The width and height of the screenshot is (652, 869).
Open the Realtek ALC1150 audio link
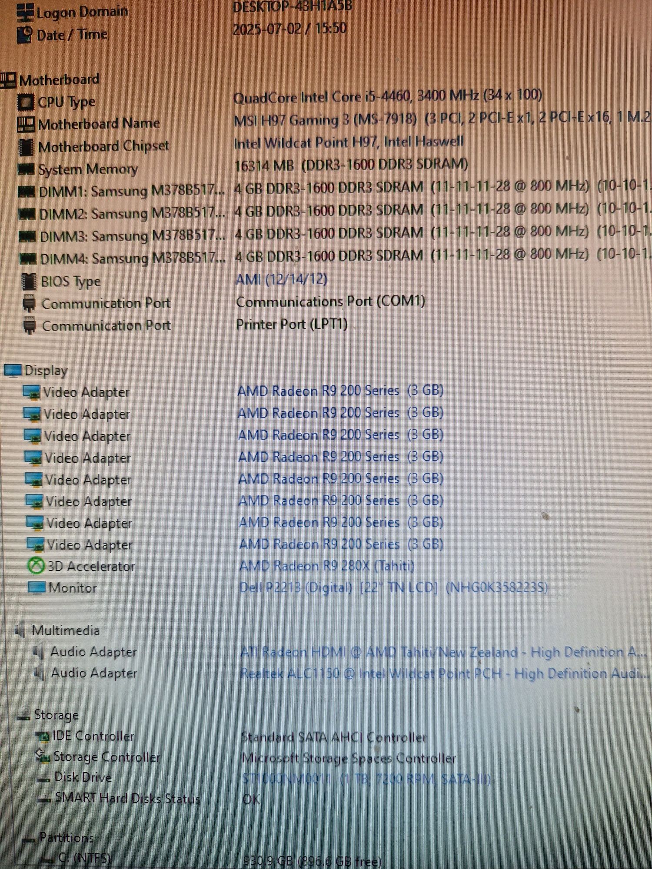click(x=445, y=673)
